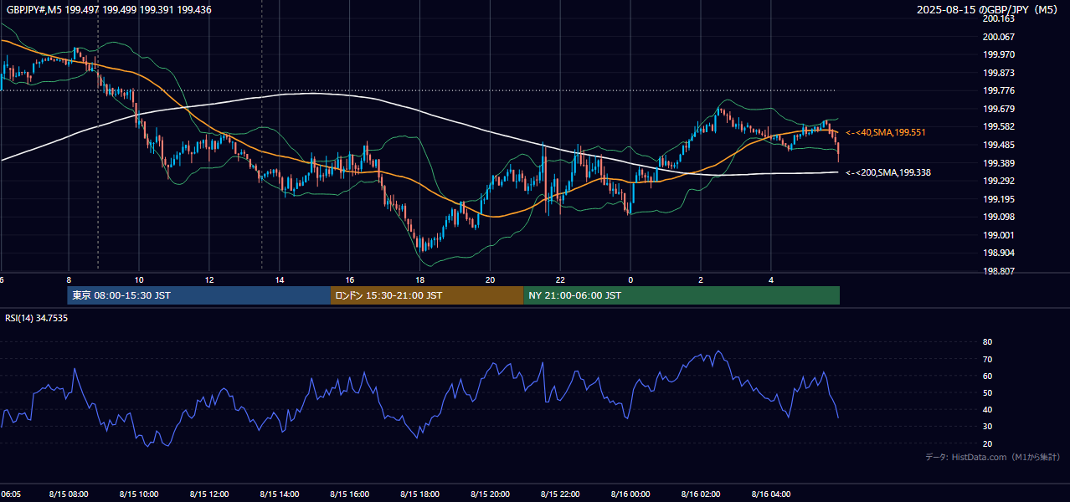Click the '8/15 08:00' bottom axis label
The width and height of the screenshot is (1070, 502).
[69, 494]
